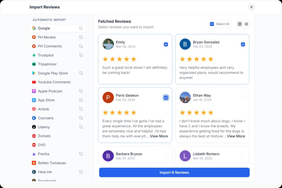Uncheck Emily's review

(166, 44)
